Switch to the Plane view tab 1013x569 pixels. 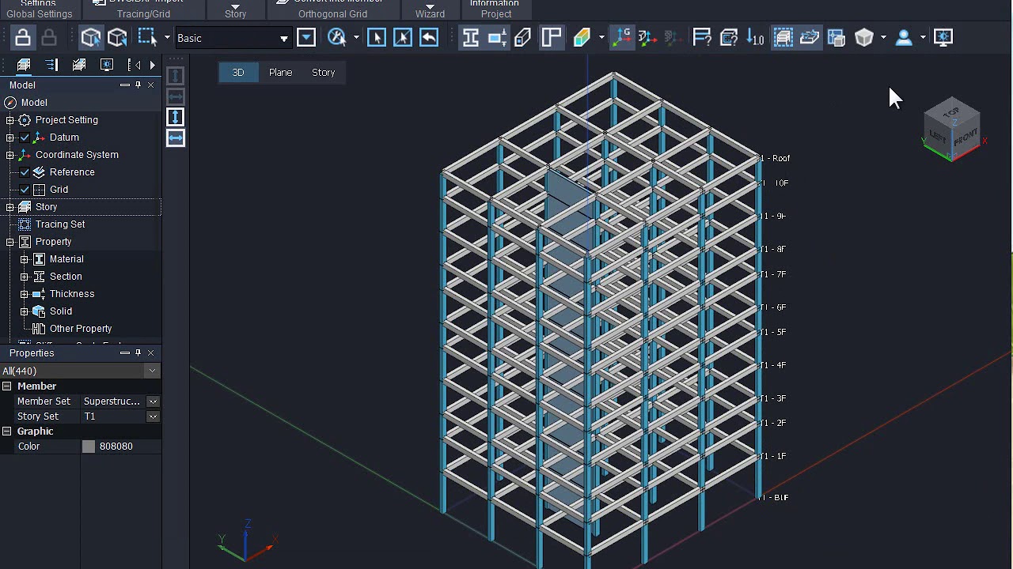click(281, 73)
